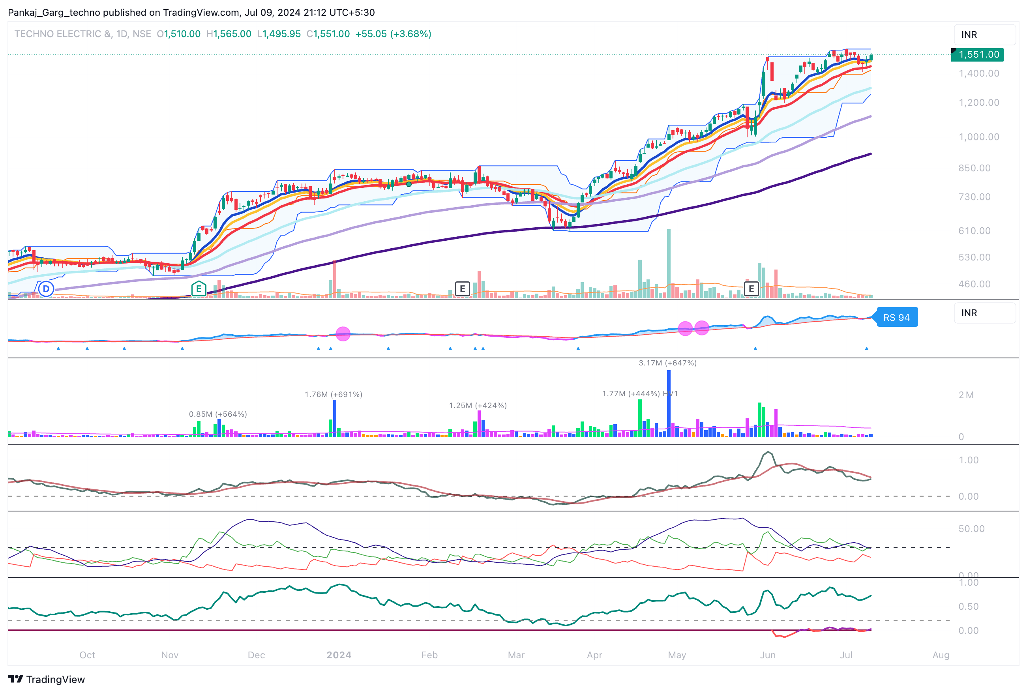Image resolution: width=1027 pixels, height=693 pixels.
Task: Open the E earnings marker before June
Action: 751,289
